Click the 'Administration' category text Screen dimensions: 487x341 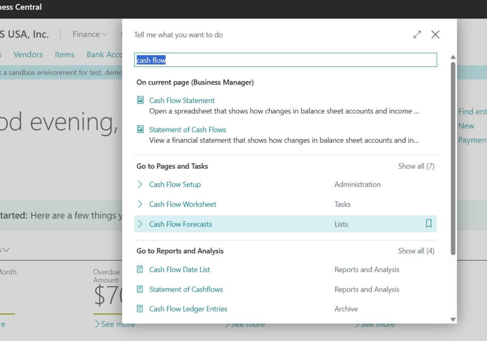pyautogui.click(x=358, y=184)
